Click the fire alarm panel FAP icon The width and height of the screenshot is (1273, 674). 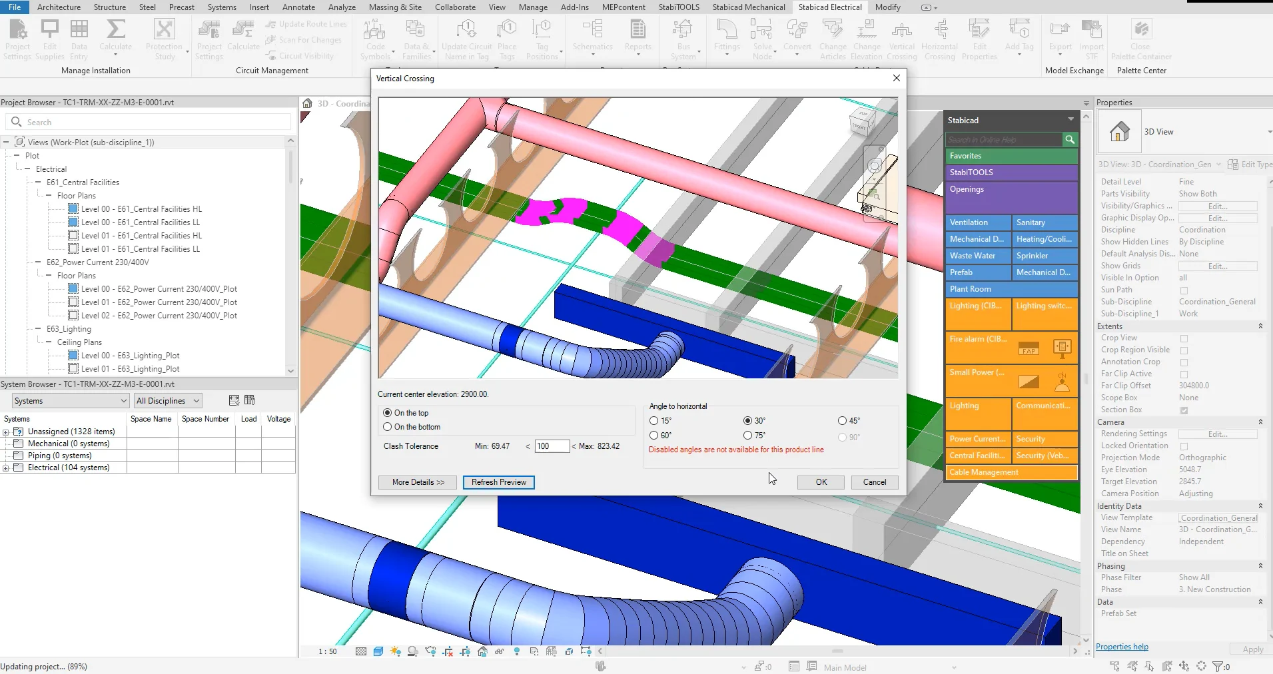click(1029, 349)
